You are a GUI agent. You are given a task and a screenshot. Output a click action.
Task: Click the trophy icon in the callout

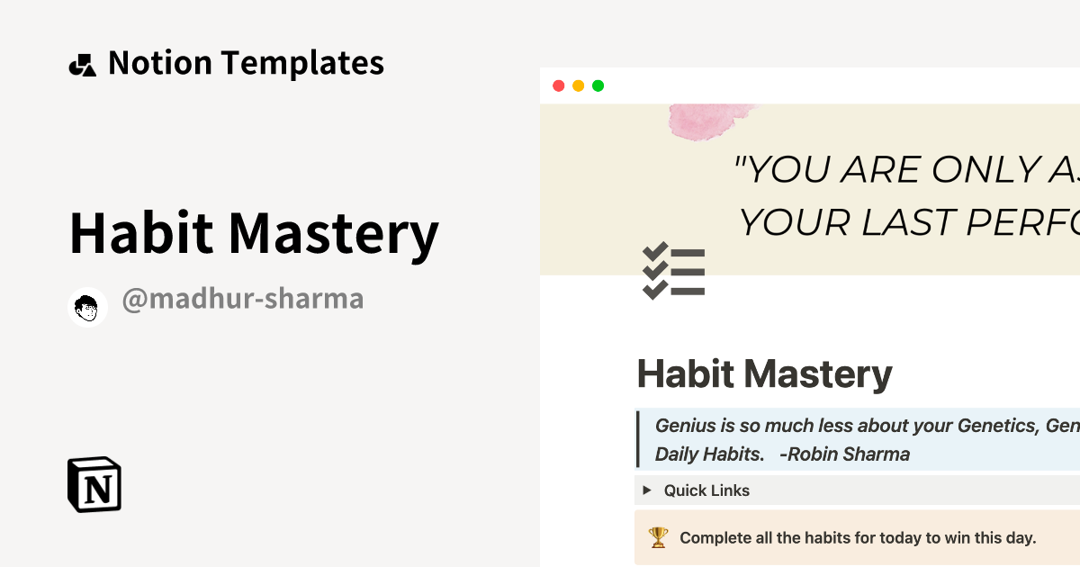660,537
